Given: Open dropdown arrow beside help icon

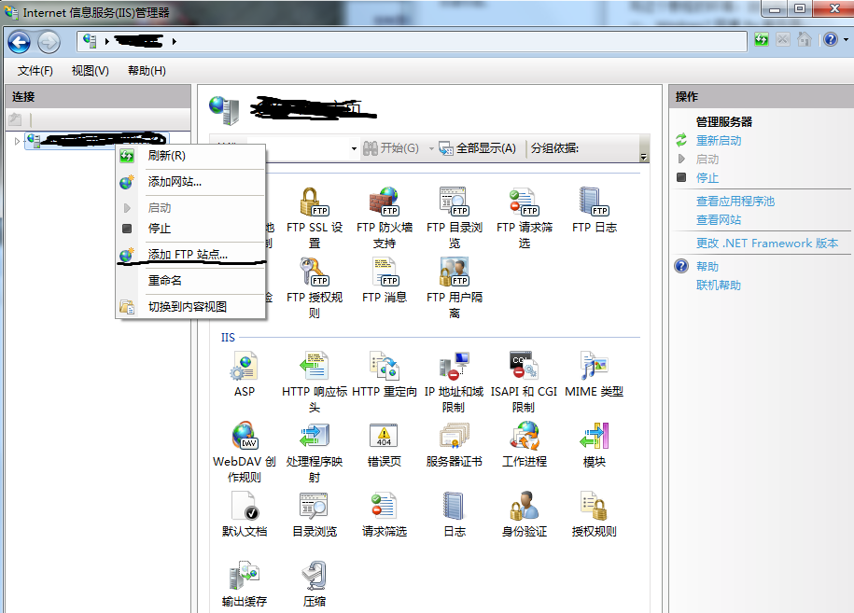Looking at the screenshot, I should click(x=846, y=40).
